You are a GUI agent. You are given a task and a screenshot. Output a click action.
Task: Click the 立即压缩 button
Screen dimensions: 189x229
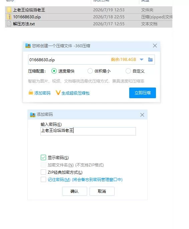[x=143, y=93]
